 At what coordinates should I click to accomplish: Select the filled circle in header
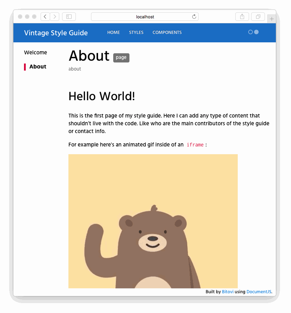pos(256,32)
